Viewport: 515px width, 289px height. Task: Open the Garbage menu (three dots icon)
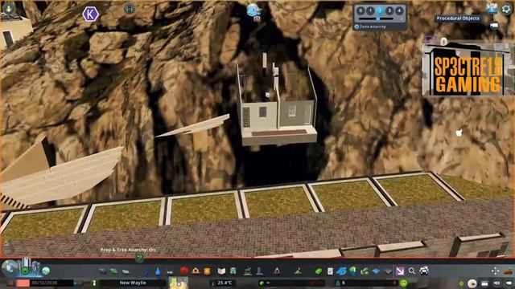click(x=170, y=271)
